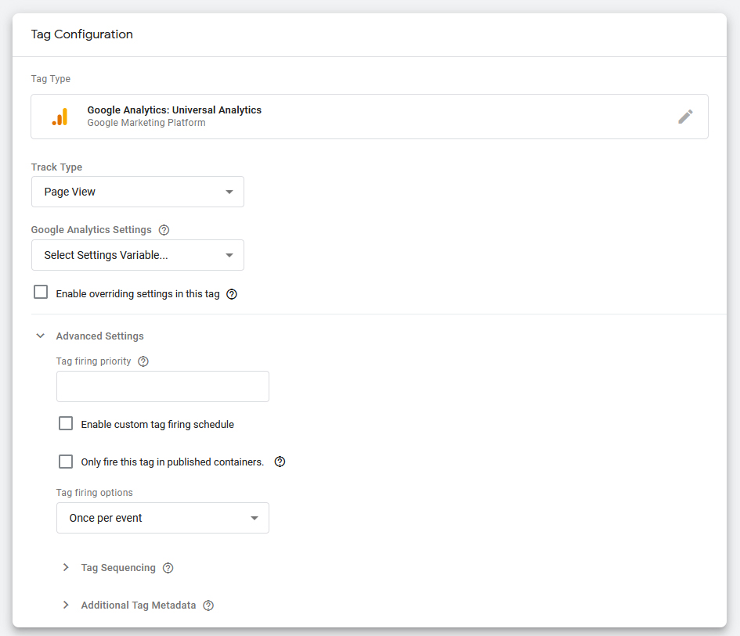Image resolution: width=740 pixels, height=636 pixels.
Task: Open help icon beside Additional Tag Metadata
Action: [x=208, y=605]
